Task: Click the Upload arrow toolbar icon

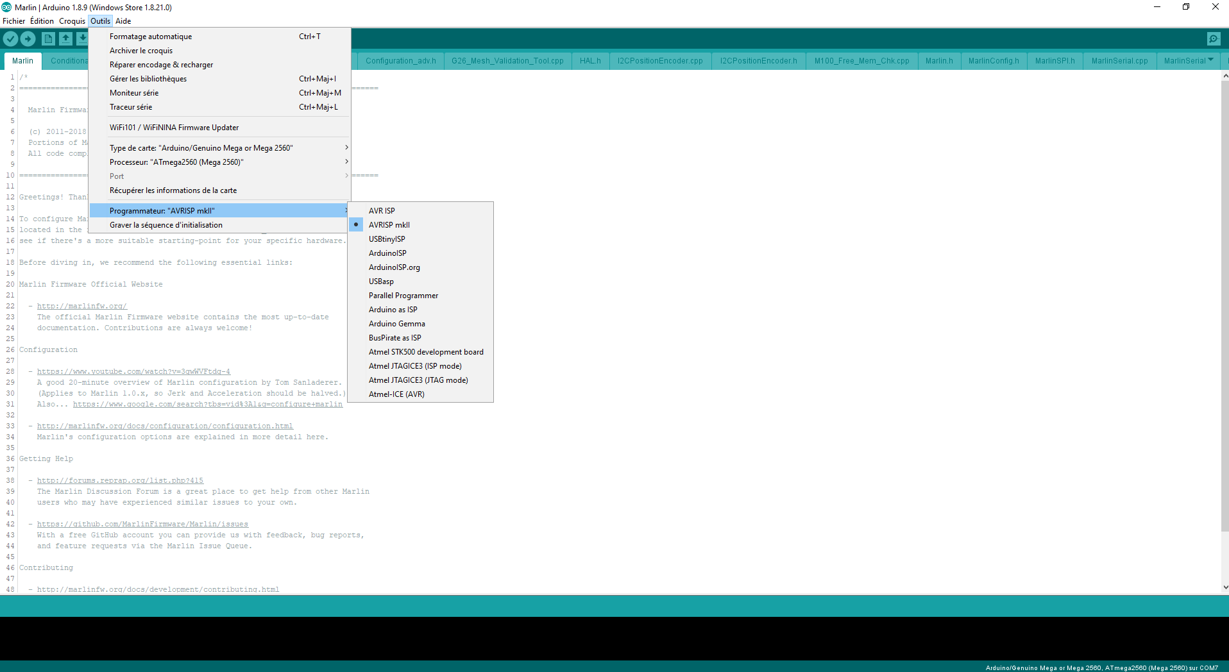Action: (x=28, y=38)
